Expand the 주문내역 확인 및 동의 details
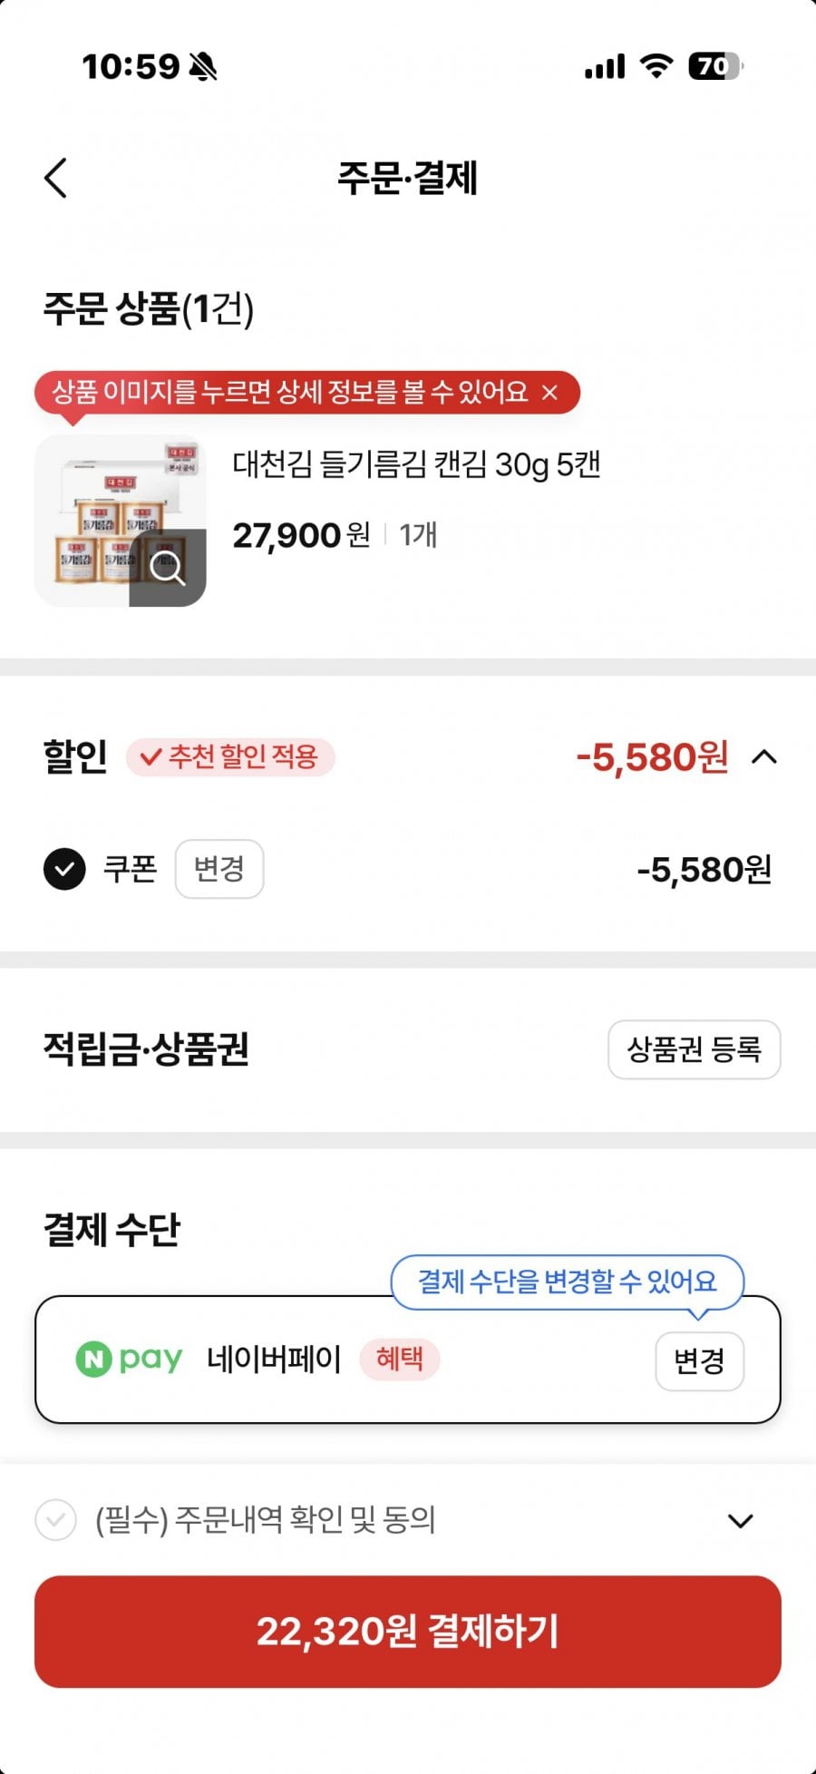Image resolution: width=816 pixels, height=1774 pixels. point(741,1521)
